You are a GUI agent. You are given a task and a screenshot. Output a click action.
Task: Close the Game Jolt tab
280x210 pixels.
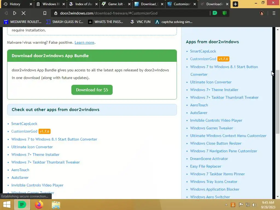(129, 4)
